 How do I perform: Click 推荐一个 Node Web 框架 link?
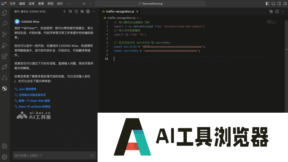coord(34,101)
